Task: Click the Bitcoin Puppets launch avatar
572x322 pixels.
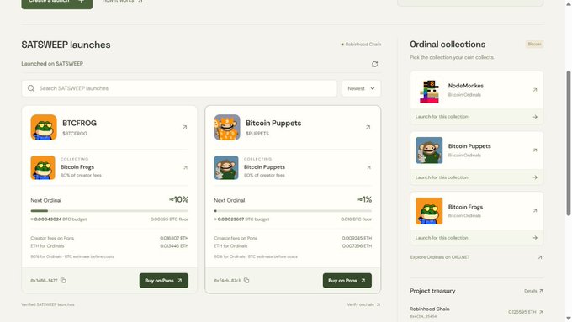Action: [x=227, y=127]
